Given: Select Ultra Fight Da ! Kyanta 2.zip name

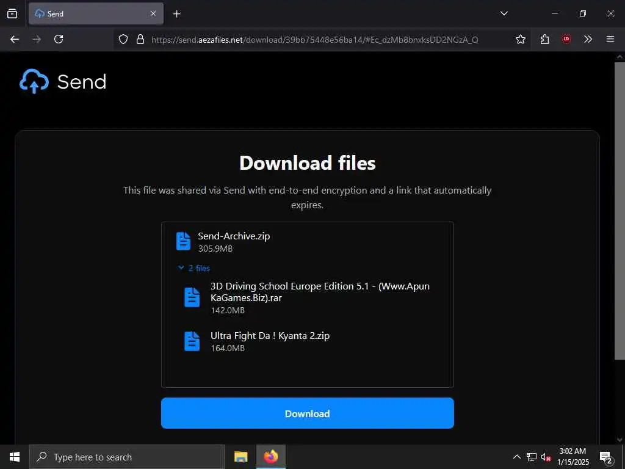Looking at the screenshot, I should point(270,336).
